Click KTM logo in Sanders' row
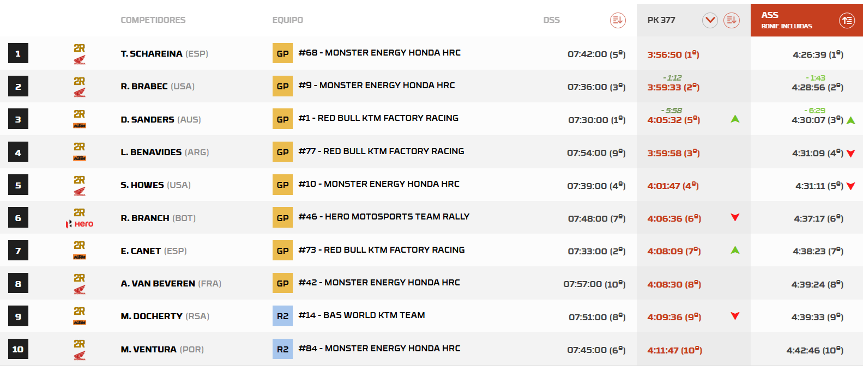 [x=80, y=126]
